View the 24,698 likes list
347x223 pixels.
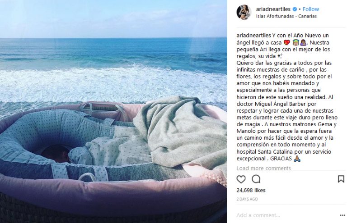click(251, 190)
